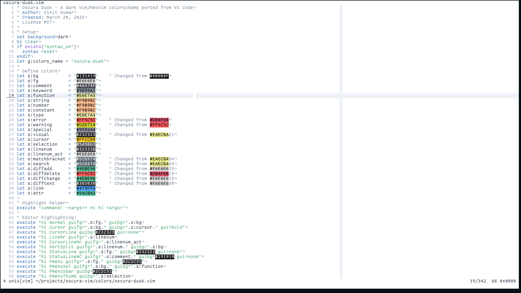Click the #54C0A3 attr color swatch
The image size is (521, 293).
pos(86,193)
